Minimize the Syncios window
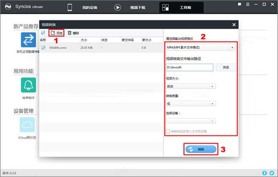 point(256,5)
